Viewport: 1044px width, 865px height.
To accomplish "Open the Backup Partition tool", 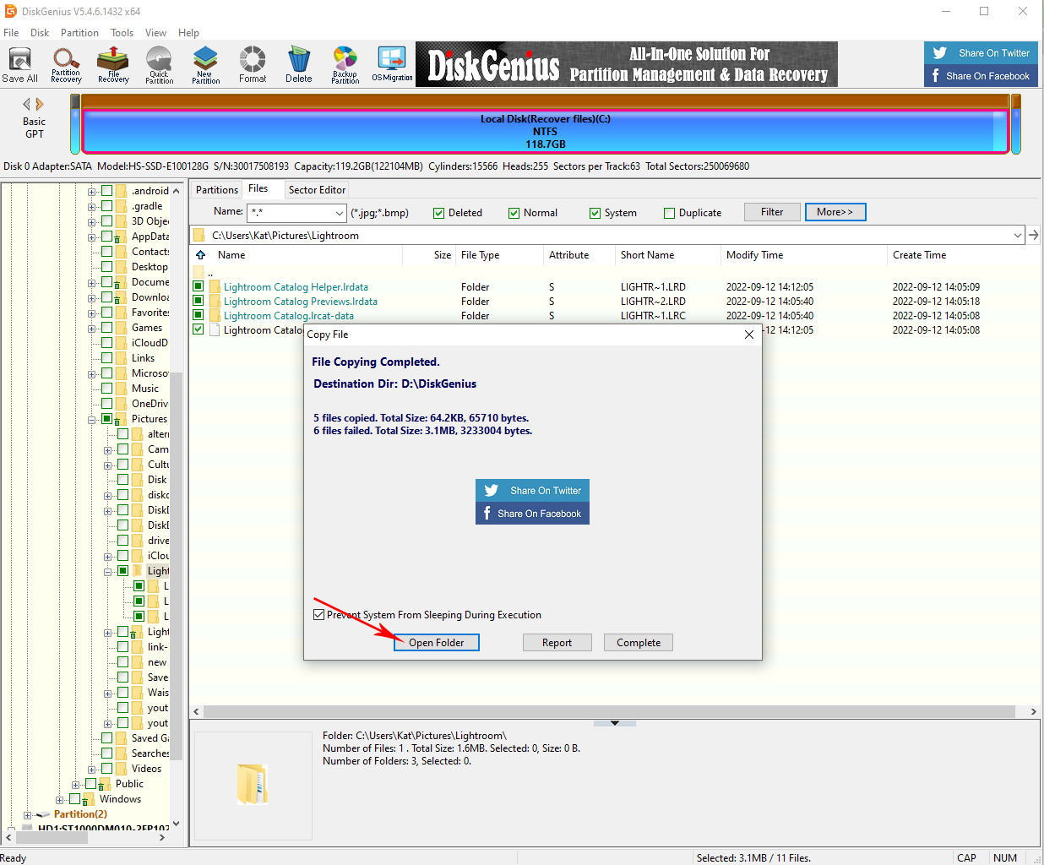I will pyautogui.click(x=345, y=65).
